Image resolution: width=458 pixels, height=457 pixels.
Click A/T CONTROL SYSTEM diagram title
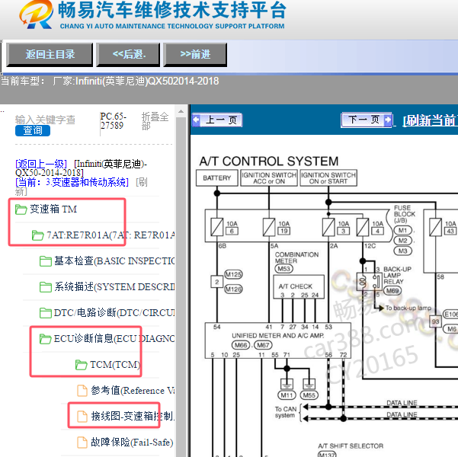(269, 161)
